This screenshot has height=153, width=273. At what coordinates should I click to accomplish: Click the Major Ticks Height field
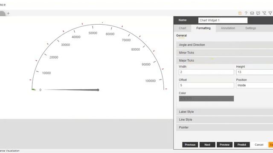255,72
